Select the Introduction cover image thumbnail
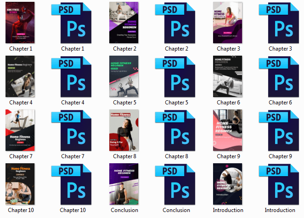Viewport: 304px width, 218px height. tap(228, 184)
